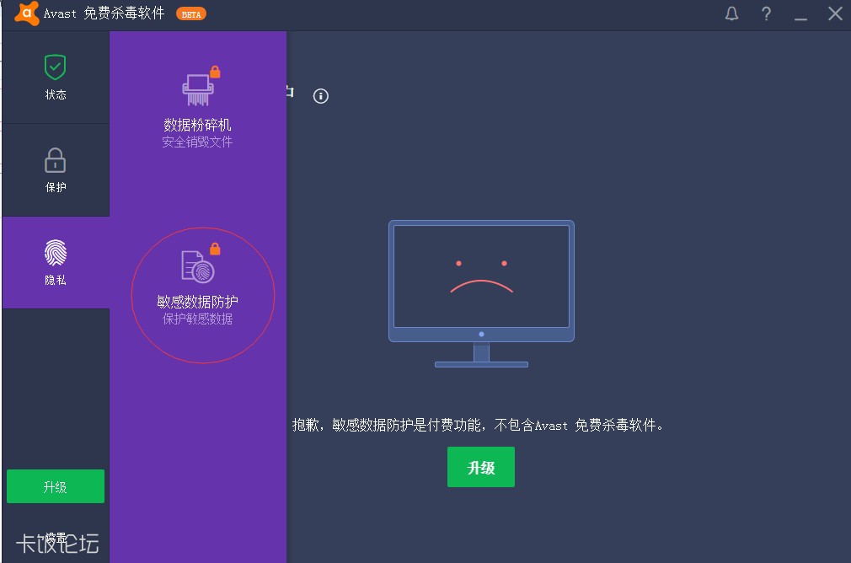Click the orange padlock on 数据粉碎机 icon
851x563 pixels.
coord(214,72)
